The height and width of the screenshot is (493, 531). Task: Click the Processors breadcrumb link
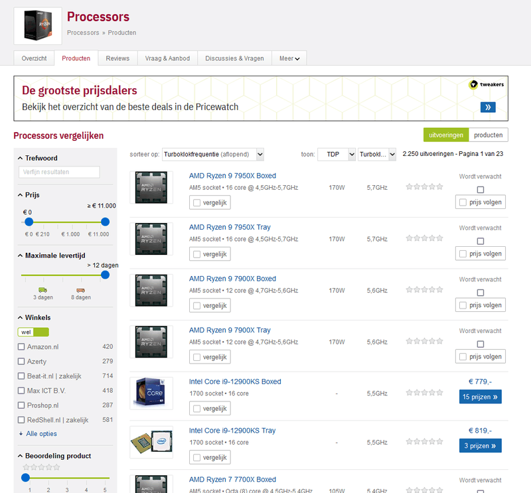pos(83,33)
